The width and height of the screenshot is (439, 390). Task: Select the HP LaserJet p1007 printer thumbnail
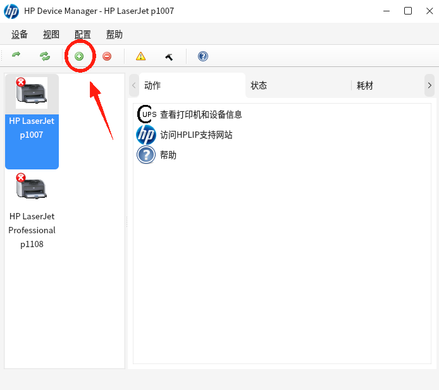point(32,93)
